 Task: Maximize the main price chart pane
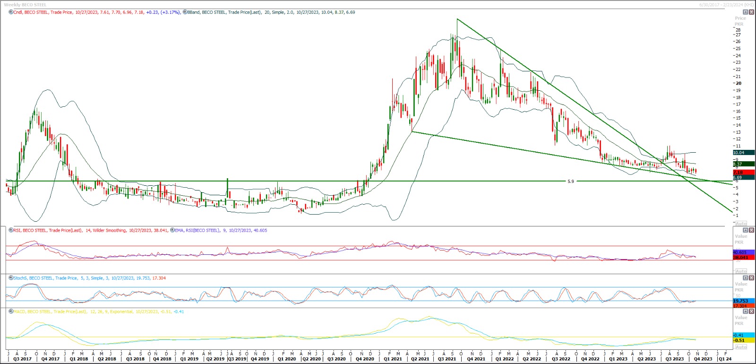point(746,12)
